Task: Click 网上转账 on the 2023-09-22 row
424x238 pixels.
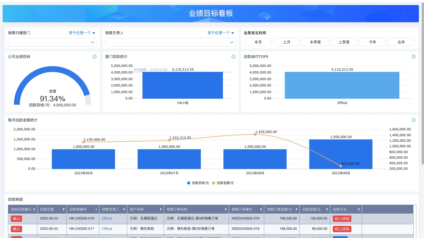Action: click(x=342, y=229)
